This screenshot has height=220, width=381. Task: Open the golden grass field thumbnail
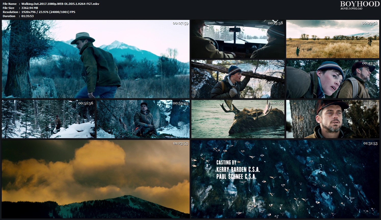(x=332, y=39)
